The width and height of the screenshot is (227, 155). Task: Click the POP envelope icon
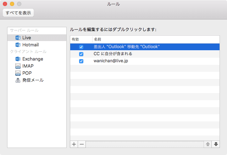(18, 73)
